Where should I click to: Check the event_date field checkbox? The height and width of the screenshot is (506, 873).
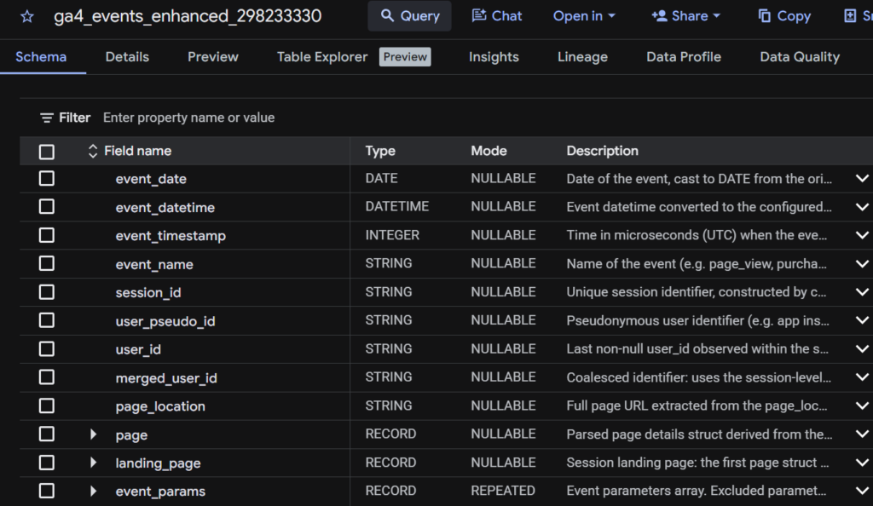click(47, 179)
